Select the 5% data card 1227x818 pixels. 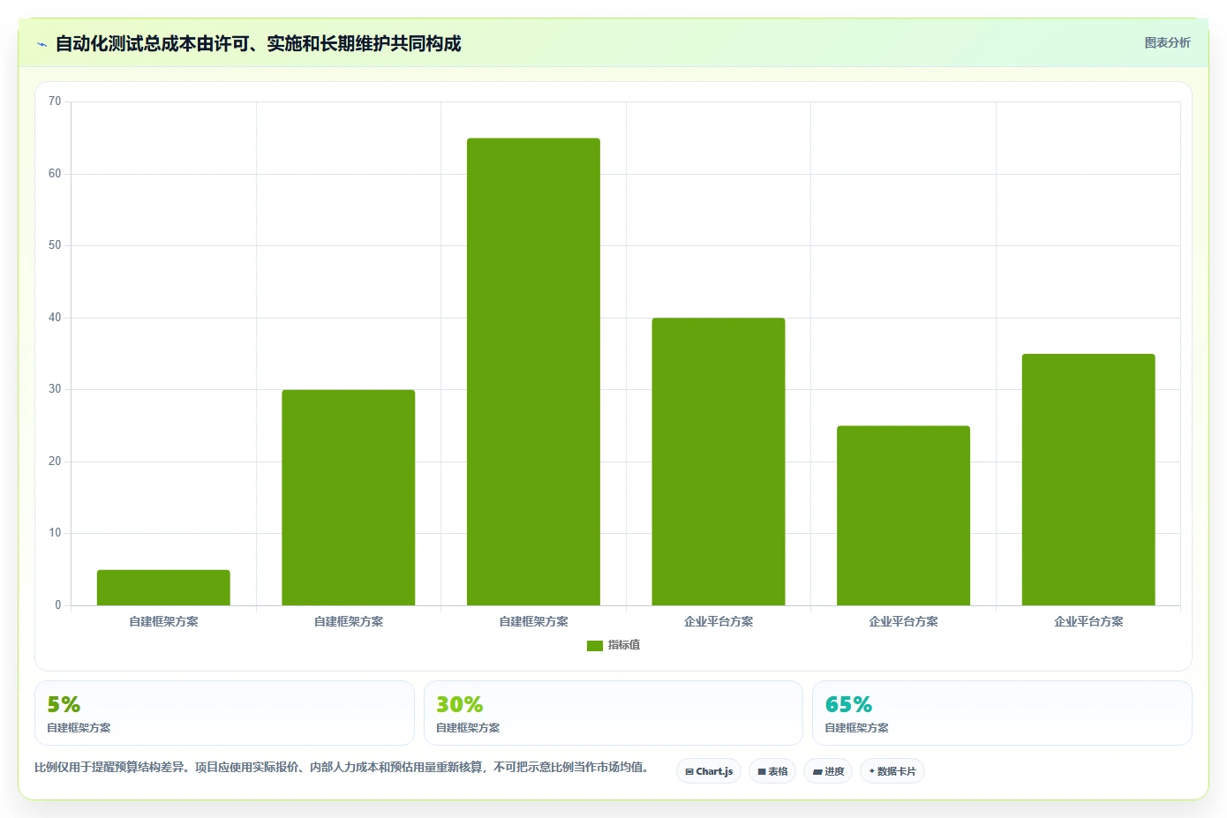[x=224, y=713]
